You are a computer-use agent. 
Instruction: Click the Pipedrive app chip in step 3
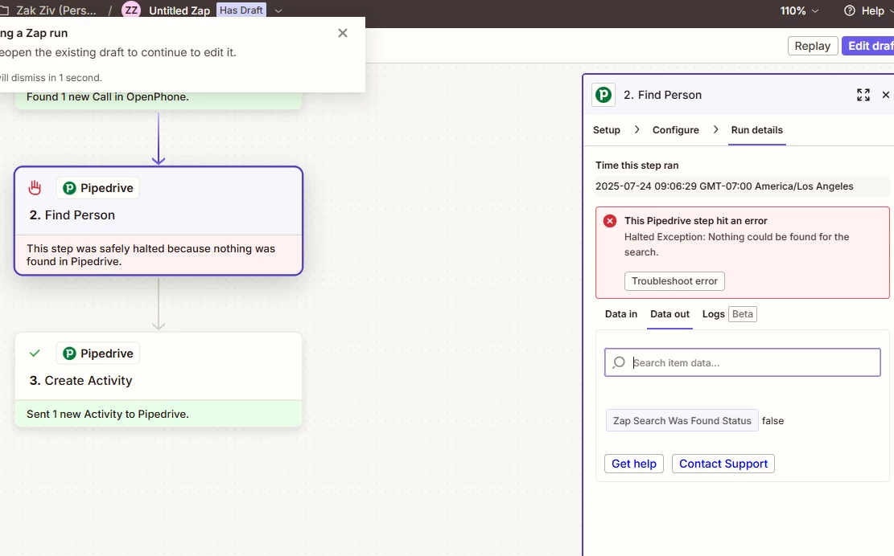click(x=98, y=354)
